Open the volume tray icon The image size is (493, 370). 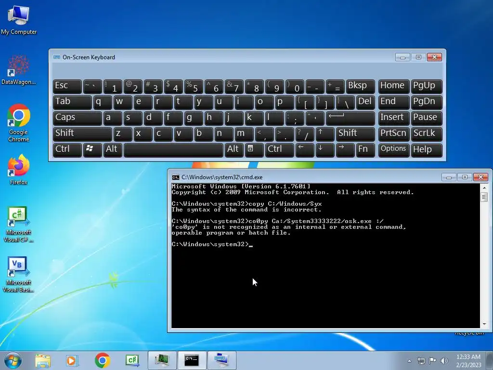point(444,361)
